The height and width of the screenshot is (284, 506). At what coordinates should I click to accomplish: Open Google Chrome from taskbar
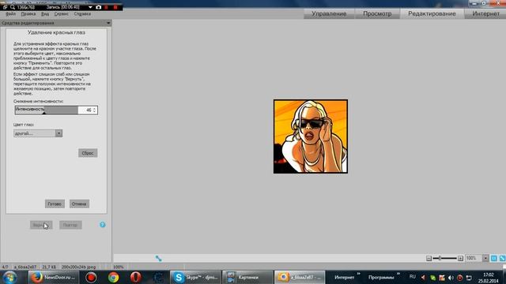pos(113,277)
